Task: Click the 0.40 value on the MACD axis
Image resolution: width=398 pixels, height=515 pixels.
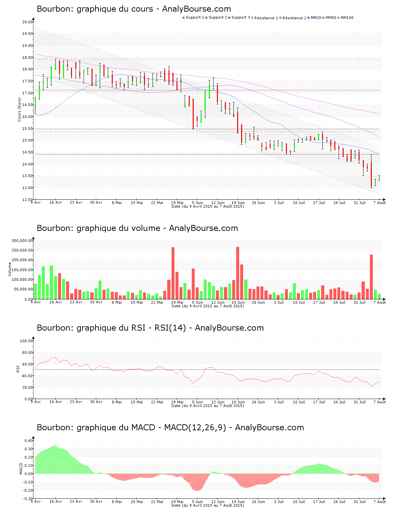Action: click(29, 441)
